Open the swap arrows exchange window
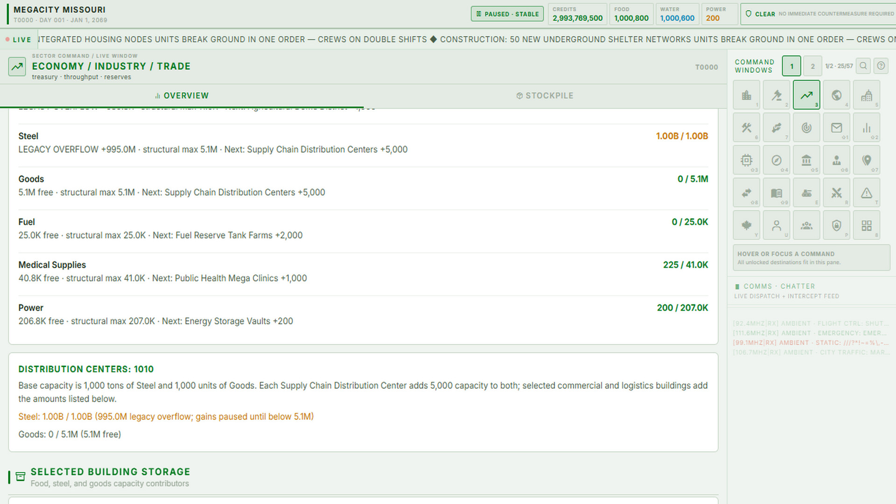 coord(746,193)
